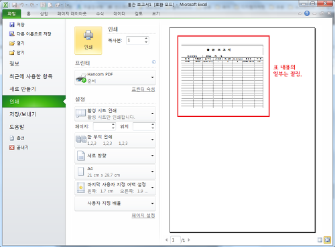Click the 복사본 copies input field

[x=135, y=40]
